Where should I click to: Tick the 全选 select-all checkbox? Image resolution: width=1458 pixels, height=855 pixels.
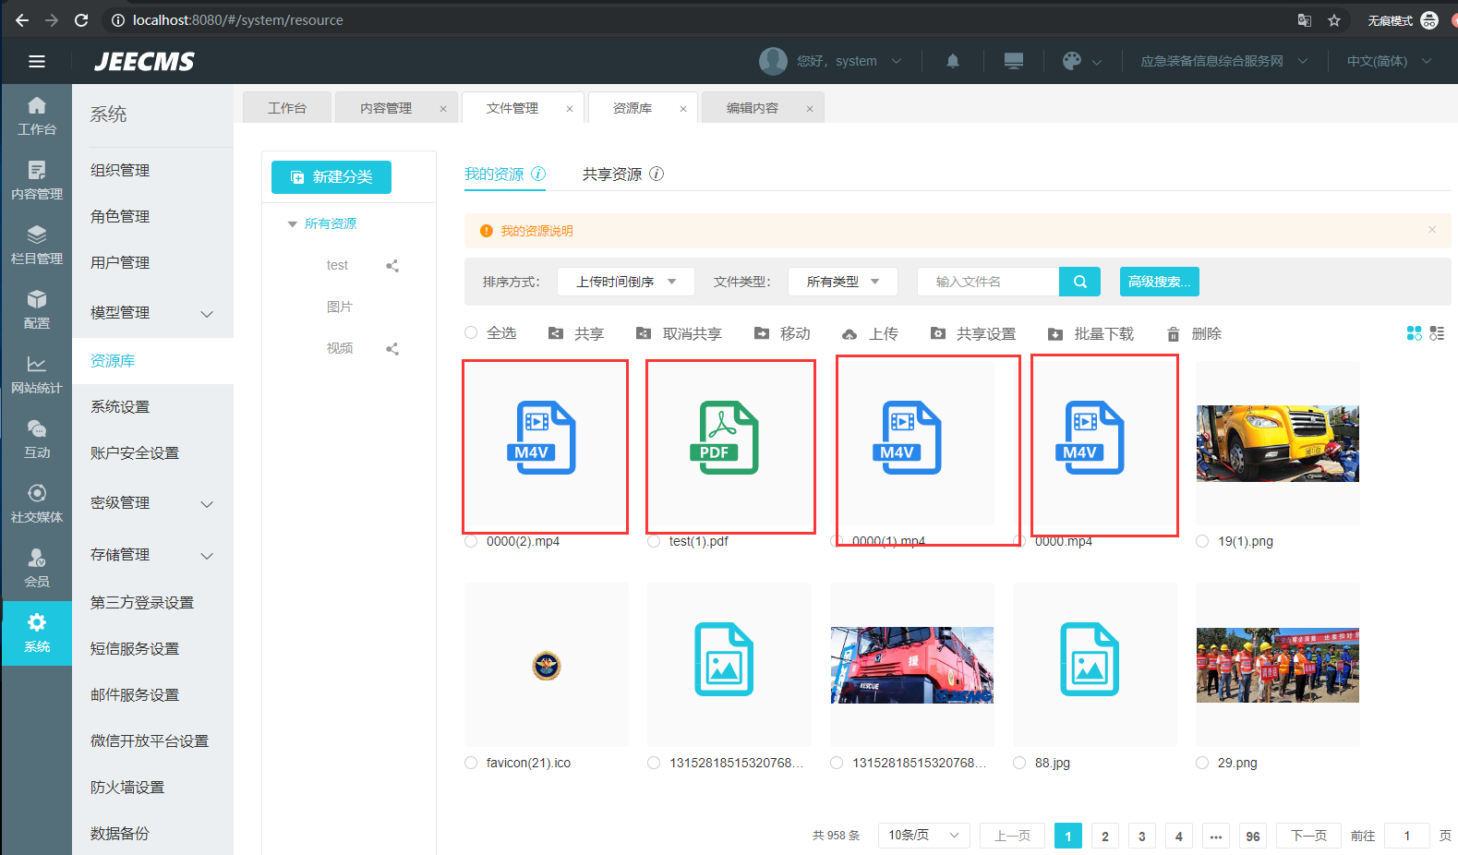coord(471,333)
